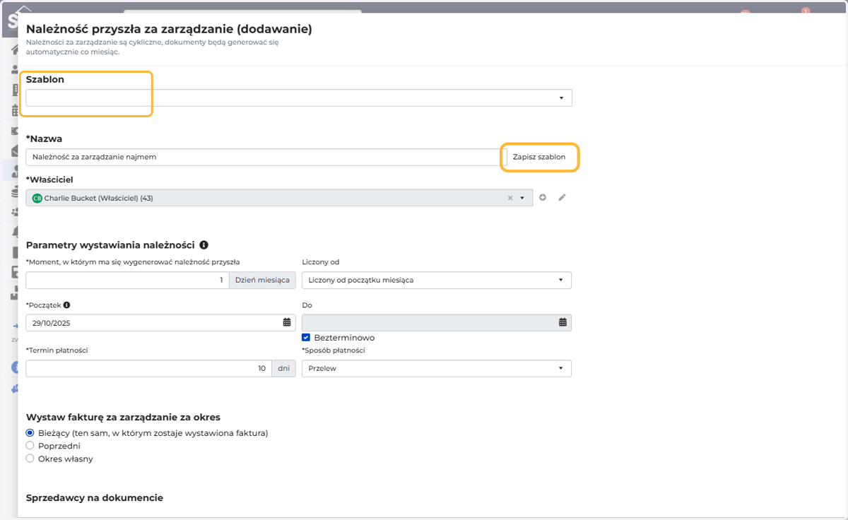Screen dimensions: 848x520
Task: Clear the selected owner Charlie Bucket
Action: pos(510,198)
